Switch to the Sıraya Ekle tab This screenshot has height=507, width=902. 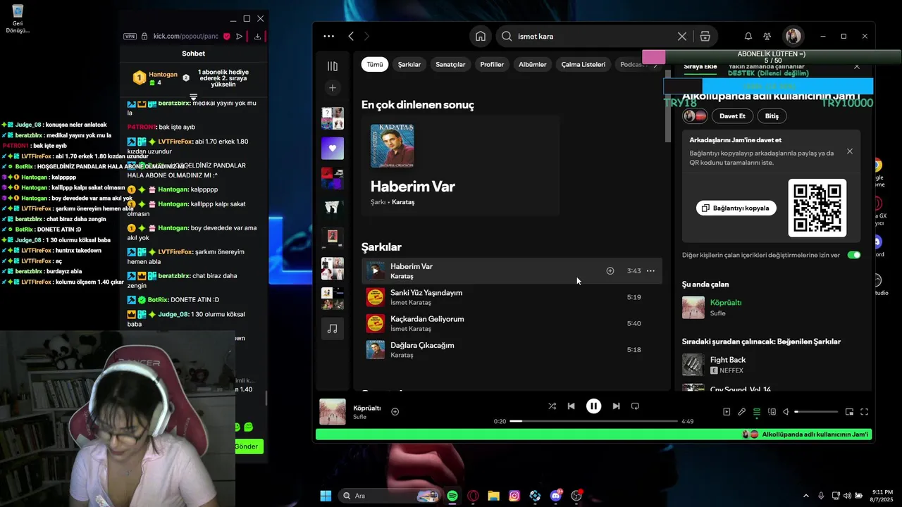[x=700, y=66]
